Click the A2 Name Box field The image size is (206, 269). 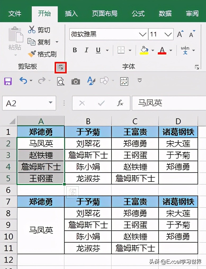click(x=29, y=103)
